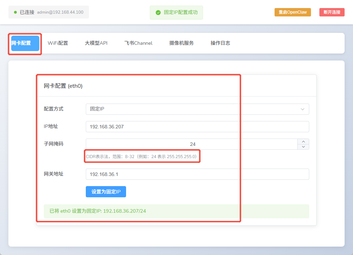Switch to the WiFi配置 tab
Image resolution: width=353 pixels, height=255 pixels.
(58, 43)
